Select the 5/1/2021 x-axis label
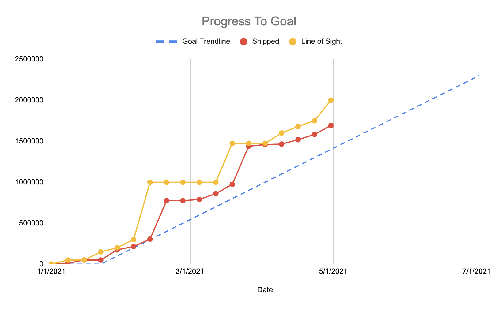The image size is (498, 309). 333,272
